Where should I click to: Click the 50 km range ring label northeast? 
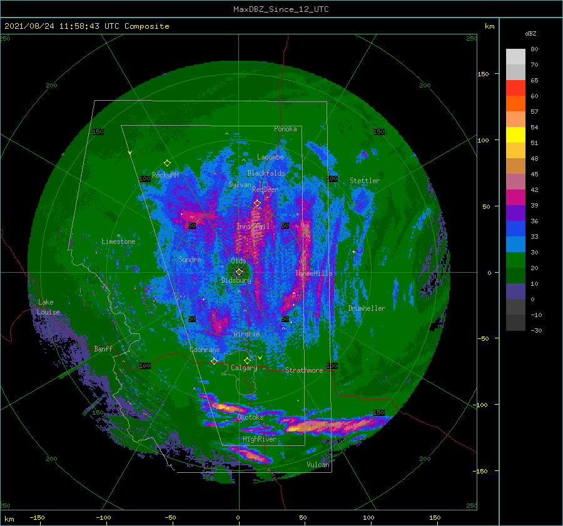point(285,226)
